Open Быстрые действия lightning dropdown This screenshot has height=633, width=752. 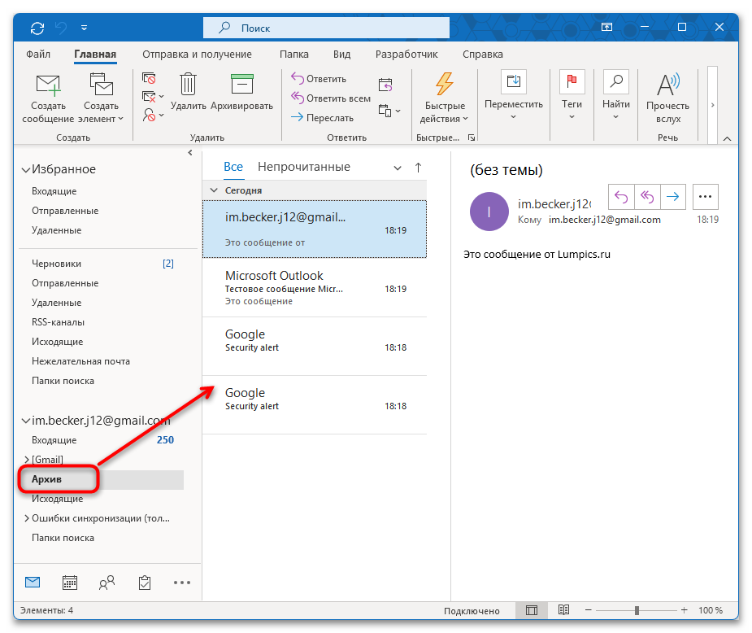tap(445, 98)
